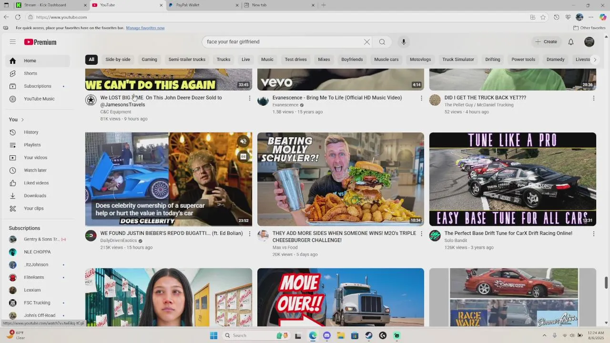Open Move Over truck thumbnail

coord(341,297)
